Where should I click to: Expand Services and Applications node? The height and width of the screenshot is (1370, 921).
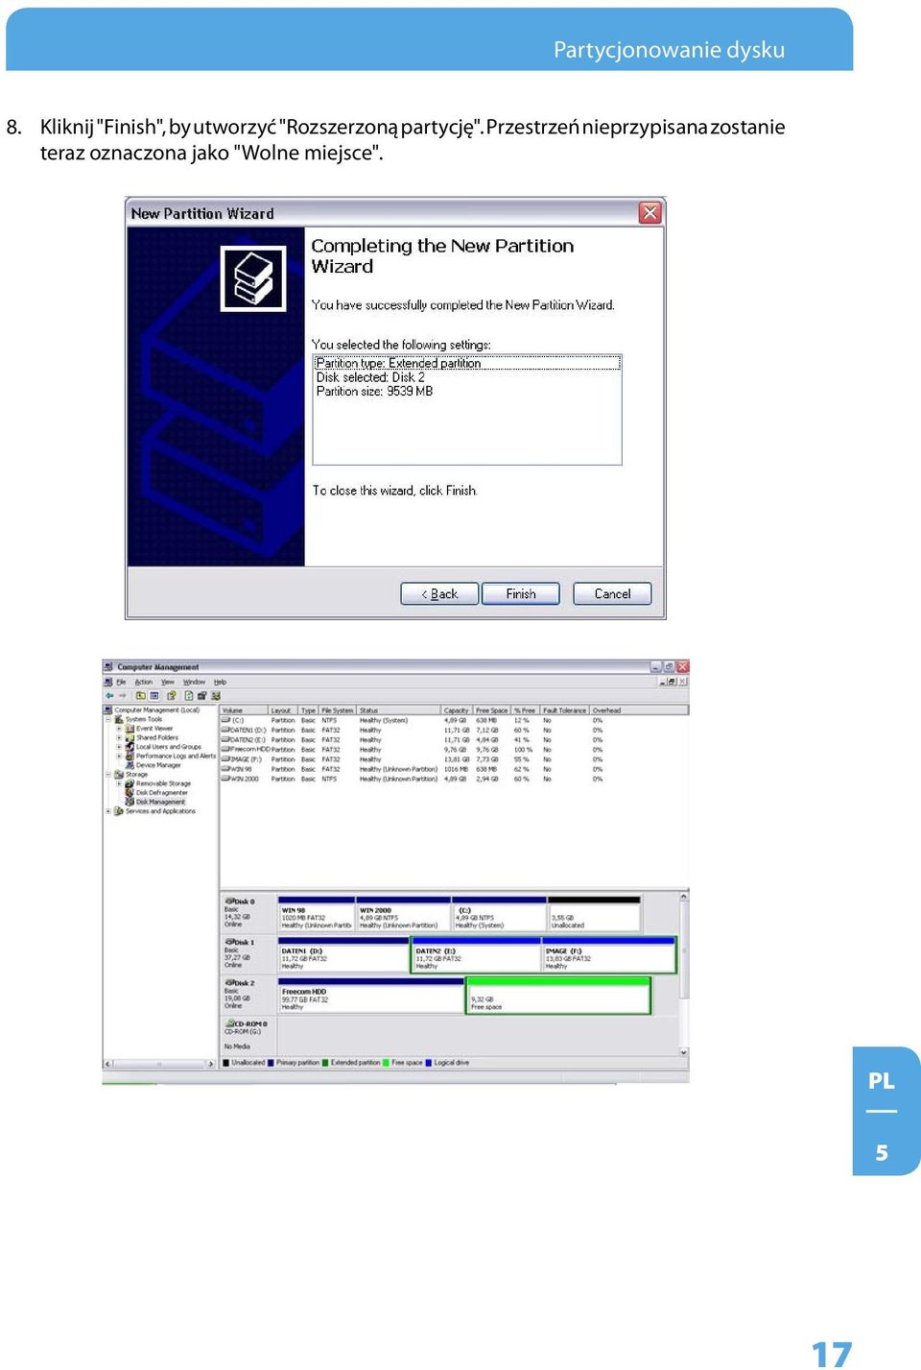coord(108,811)
